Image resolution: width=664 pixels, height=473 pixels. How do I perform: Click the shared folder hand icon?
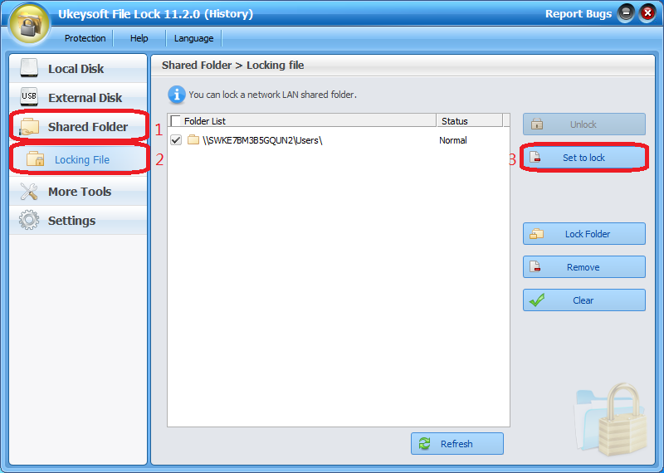pyautogui.click(x=29, y=127)
